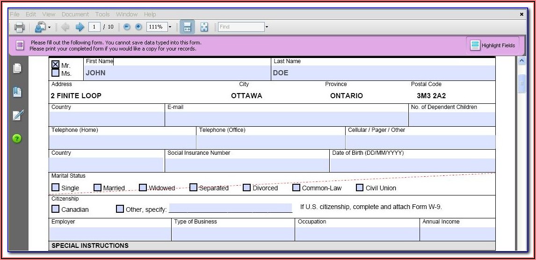Select the fit width scrolling mode icon

187,27
